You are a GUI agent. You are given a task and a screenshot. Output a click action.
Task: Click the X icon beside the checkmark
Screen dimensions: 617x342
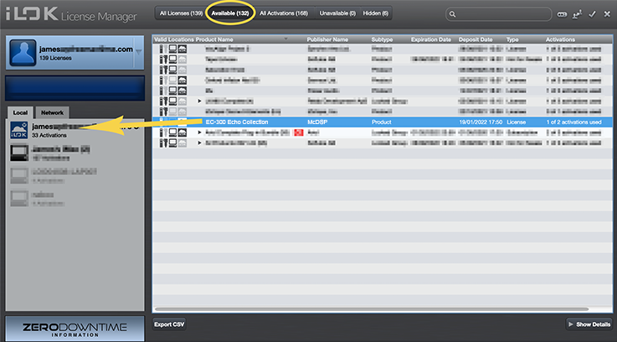[x=607, y=14]
